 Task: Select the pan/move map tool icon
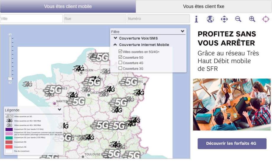click(224, 19)
